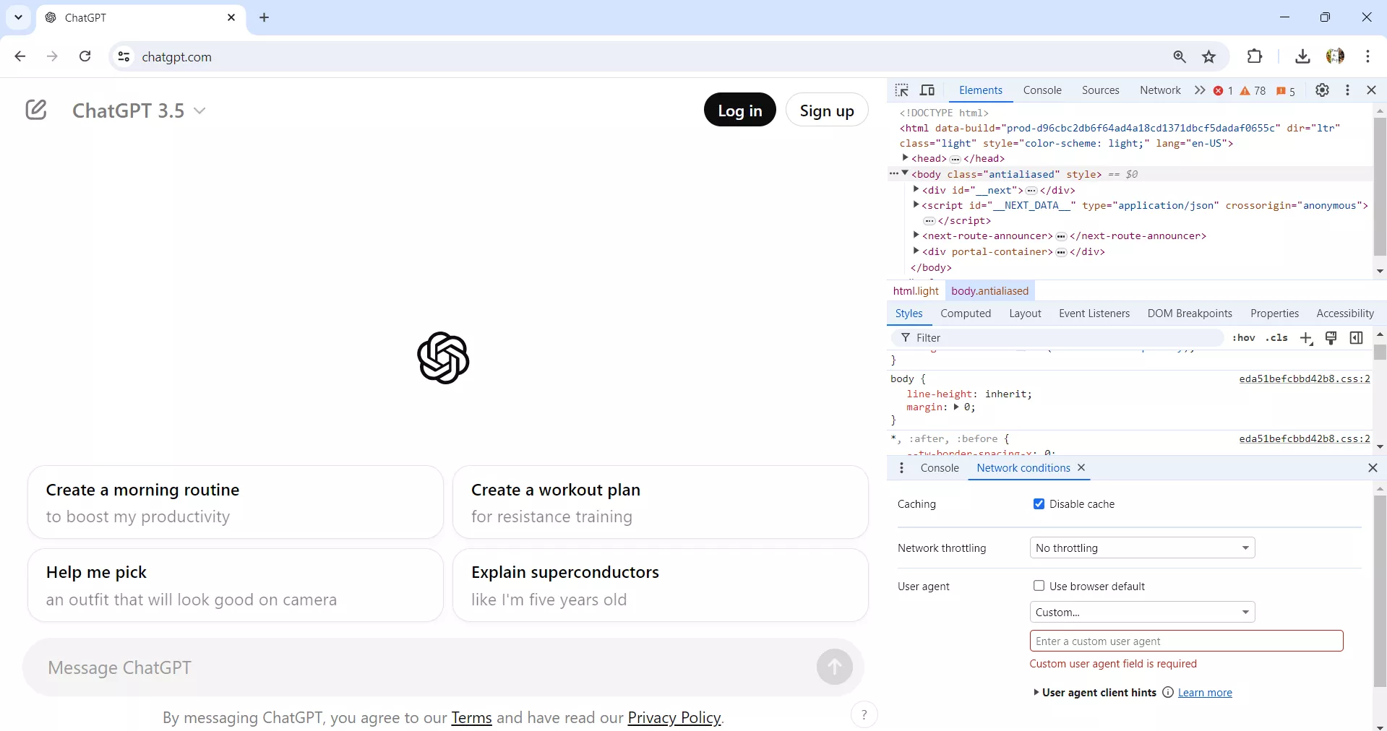Start a new chat with the pencil icon
Image resolution: width=1387 pixels, height=731 pixels.
35,109
